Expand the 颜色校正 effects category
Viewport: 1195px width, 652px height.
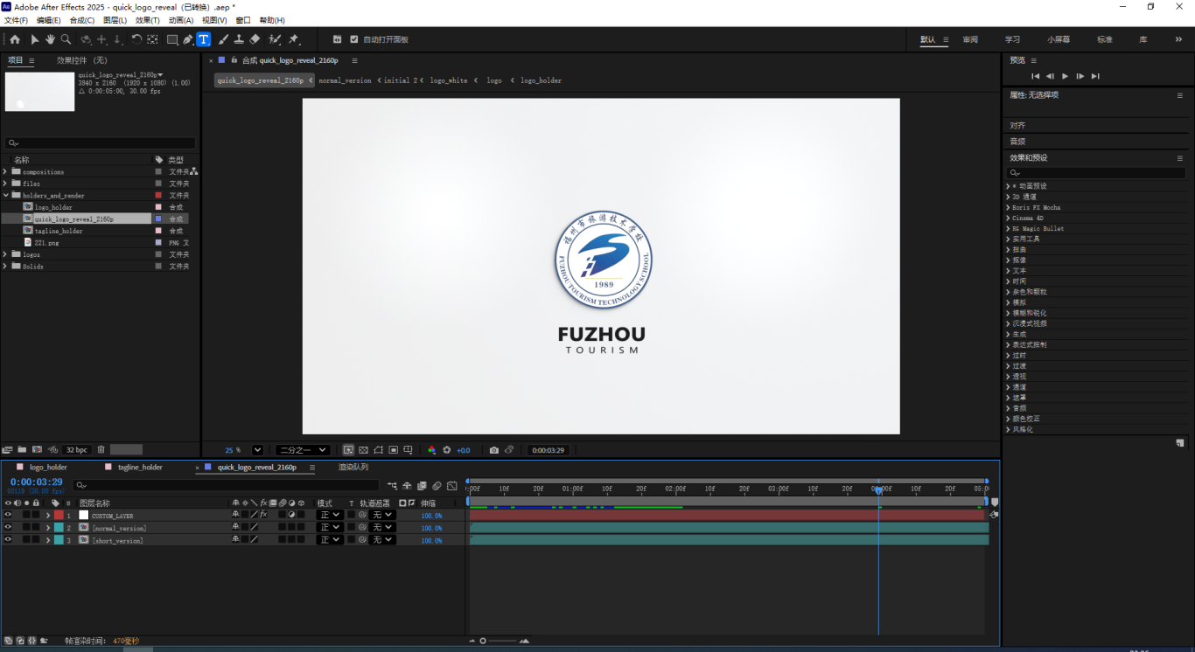pyautogui.click(x=1007, y=419)
